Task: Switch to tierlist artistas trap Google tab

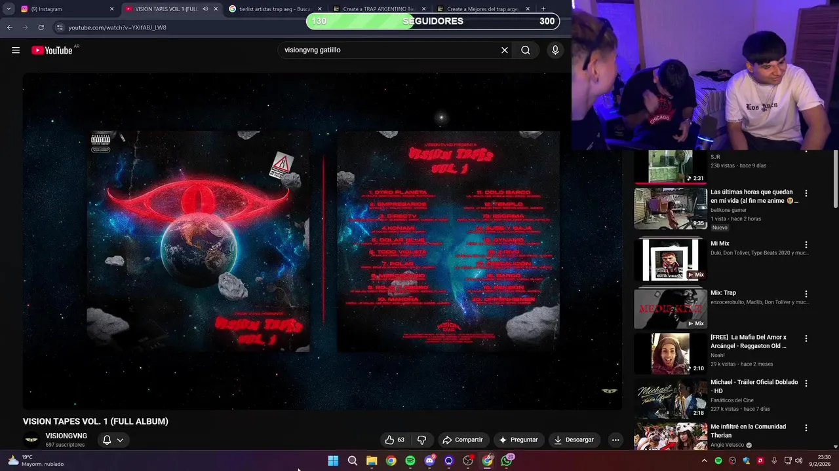Action: [x=275, y=9]
